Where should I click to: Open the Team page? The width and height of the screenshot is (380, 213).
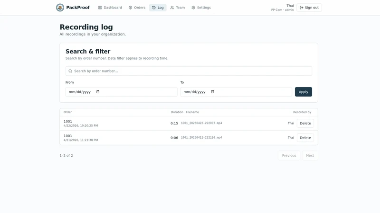coord(178,8)
